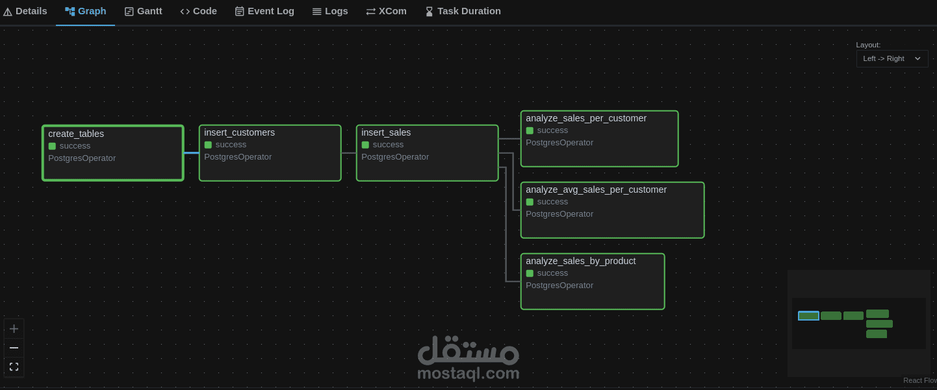937x390 pixels.
Task: Select the analyze_sales_per_customer task node
Action: (x=599, y=138)
